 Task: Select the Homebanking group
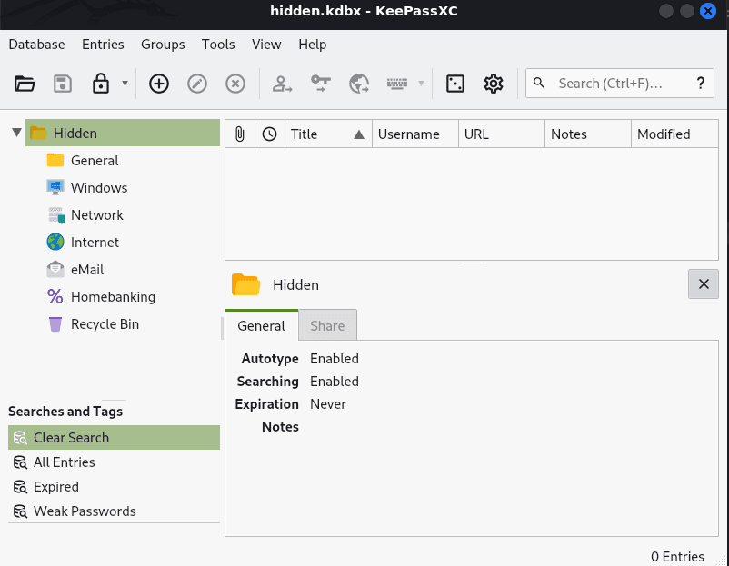(x=113, y=296)
